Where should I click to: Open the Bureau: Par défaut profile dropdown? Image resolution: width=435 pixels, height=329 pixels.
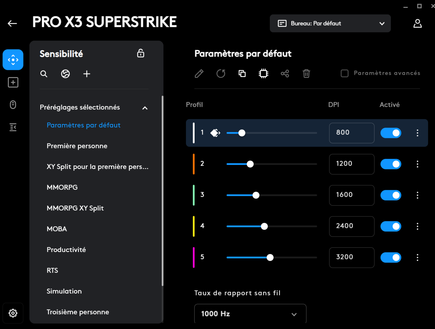[x=330, y=23]
